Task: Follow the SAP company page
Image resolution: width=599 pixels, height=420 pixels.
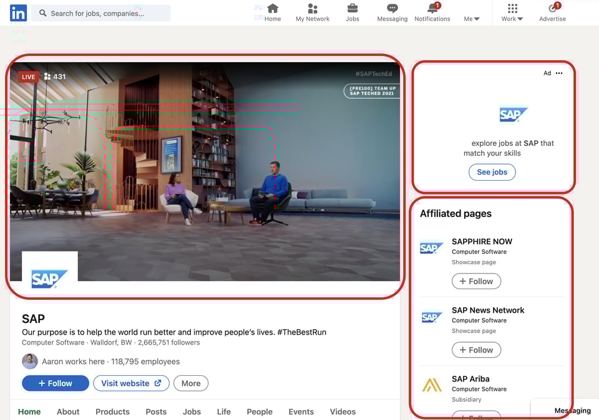Action: 56,383
